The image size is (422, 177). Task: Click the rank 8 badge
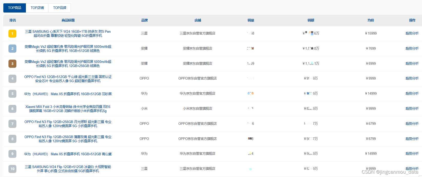tap(12, 139)
